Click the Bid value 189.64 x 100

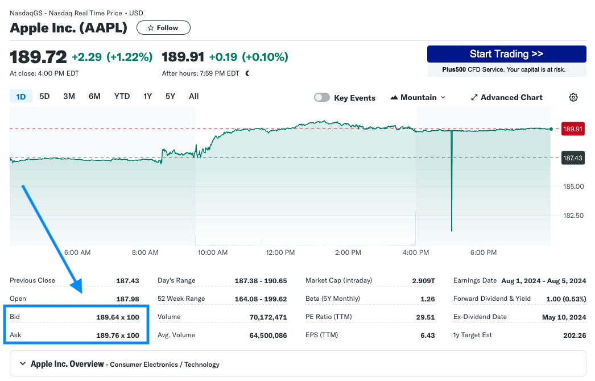click(x=118, y=317)
